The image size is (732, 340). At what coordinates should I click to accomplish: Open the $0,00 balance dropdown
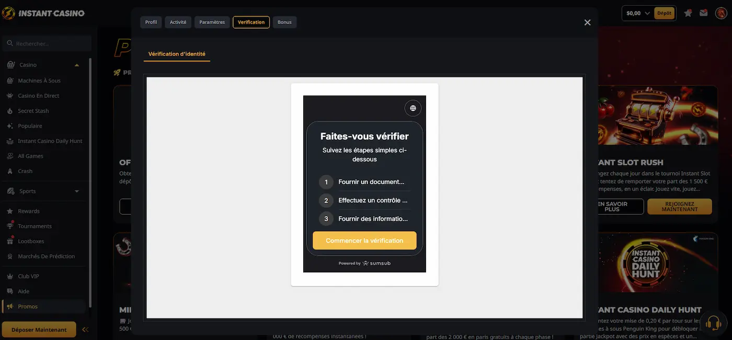[638, 13]
